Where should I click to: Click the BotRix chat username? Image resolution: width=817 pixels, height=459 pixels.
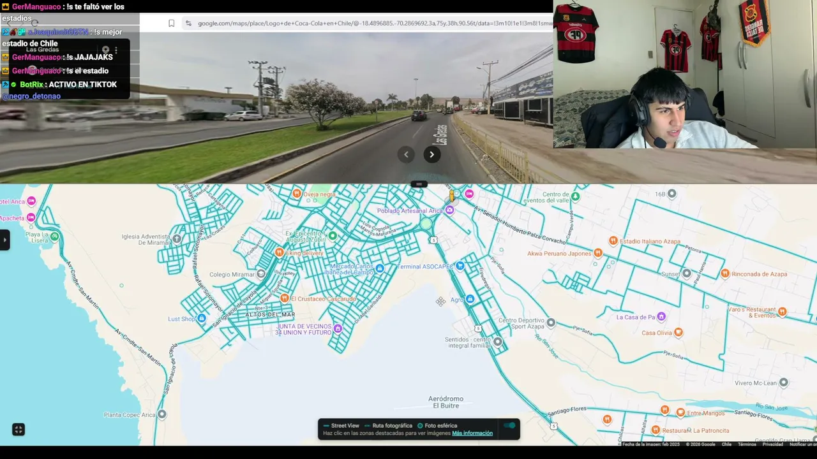coord(32,85)
